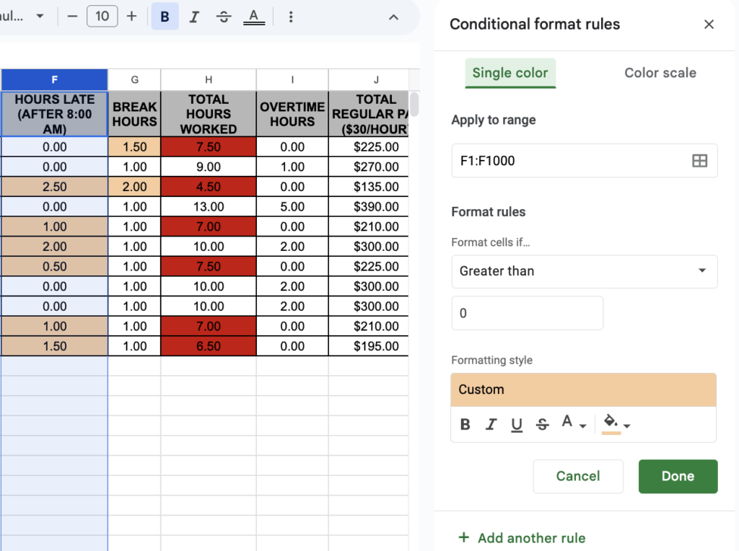Select column G header

[135, 79]
